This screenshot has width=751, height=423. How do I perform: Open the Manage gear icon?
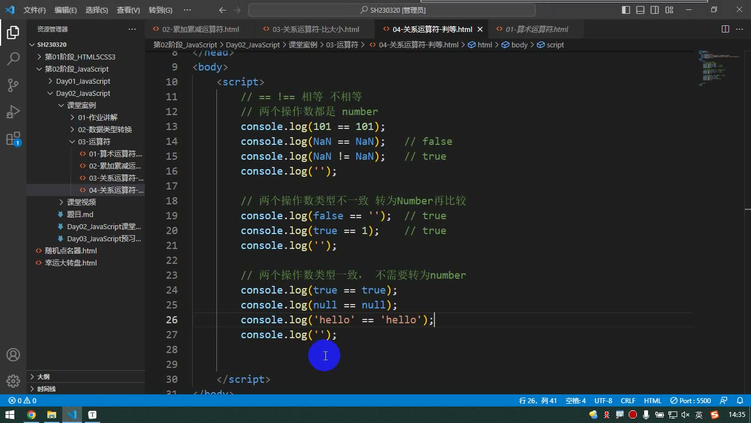[x=13, y=381]
